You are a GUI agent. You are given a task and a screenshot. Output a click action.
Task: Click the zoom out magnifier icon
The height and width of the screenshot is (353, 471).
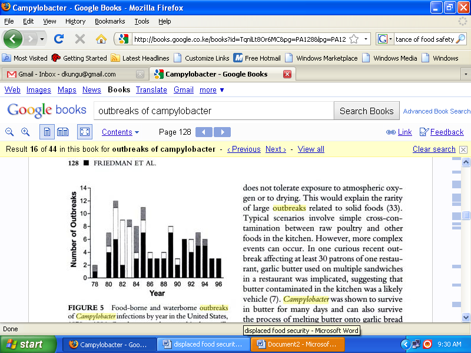click(x=9, y=132)
